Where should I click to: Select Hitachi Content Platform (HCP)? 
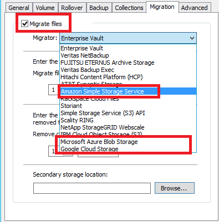(x=128, y=77)
